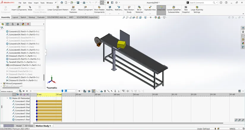Image resolution: width=245 pixels, height=130 pixels.
Task: Click the blue playback speed slider handle
Action: pos(62,91)
